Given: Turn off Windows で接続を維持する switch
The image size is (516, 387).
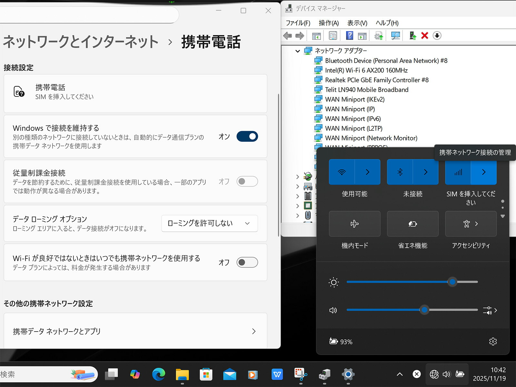Looking at the screenshot, I should 246,136.
